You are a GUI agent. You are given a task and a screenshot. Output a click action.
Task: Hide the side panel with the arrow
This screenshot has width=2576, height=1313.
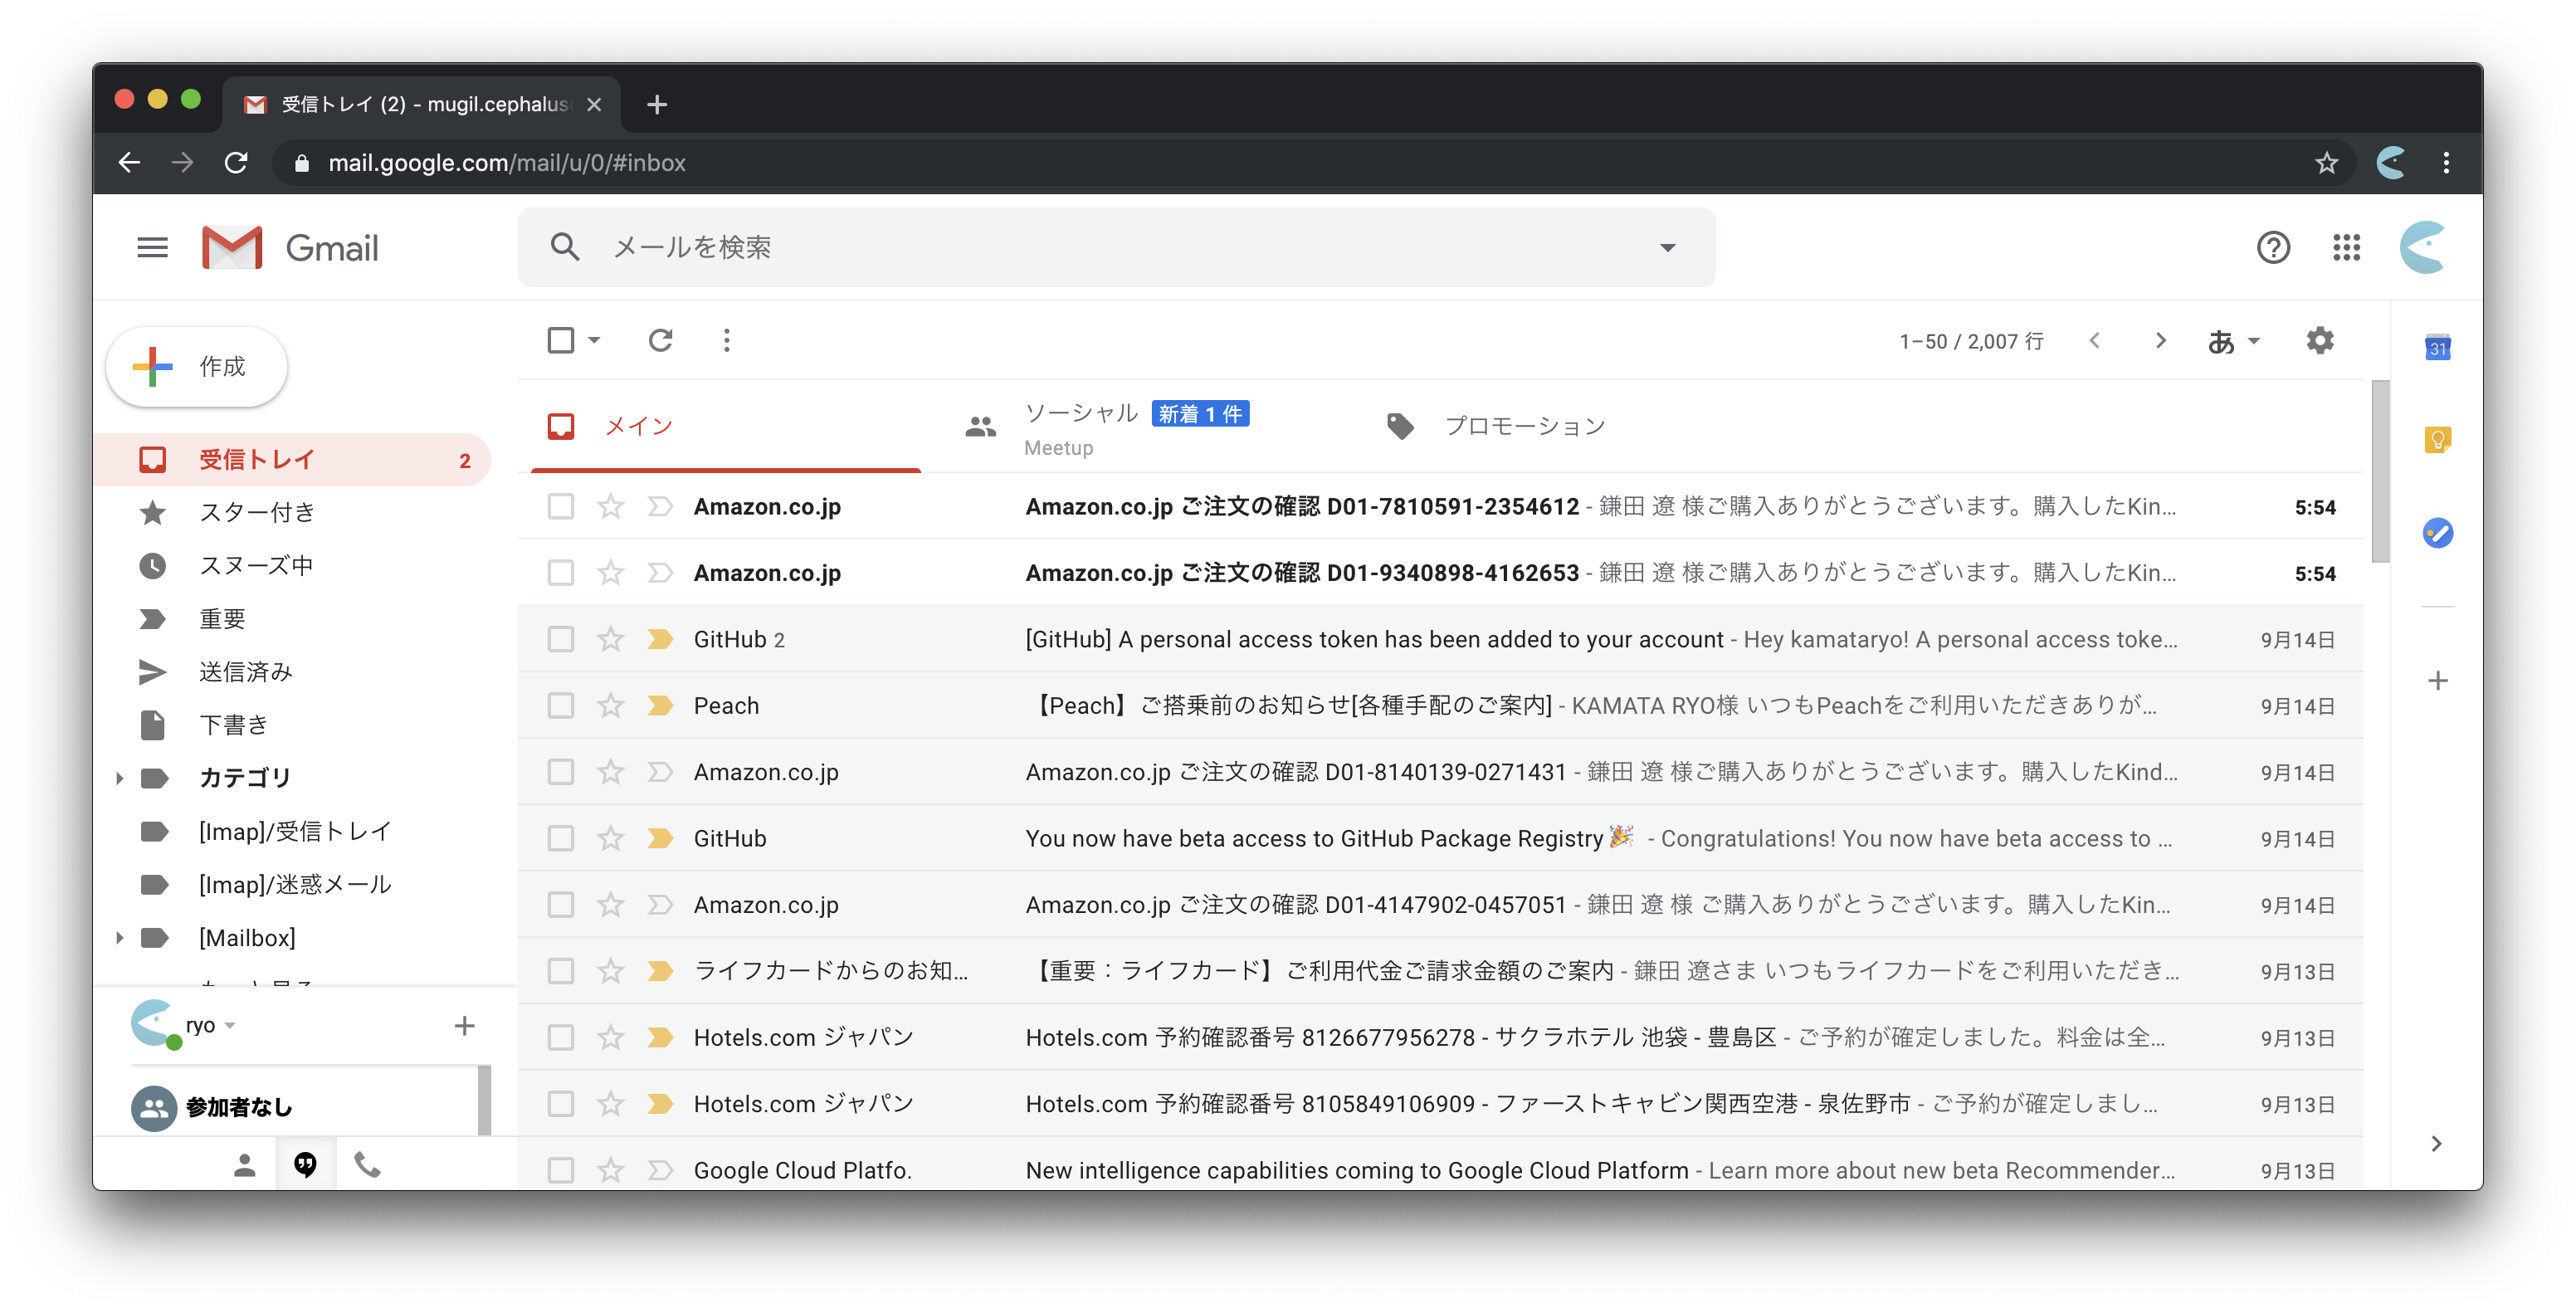click(x=2437, y=1143)
